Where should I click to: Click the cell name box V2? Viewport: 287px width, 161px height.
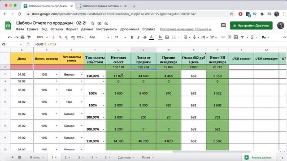[x=11, y=44]
